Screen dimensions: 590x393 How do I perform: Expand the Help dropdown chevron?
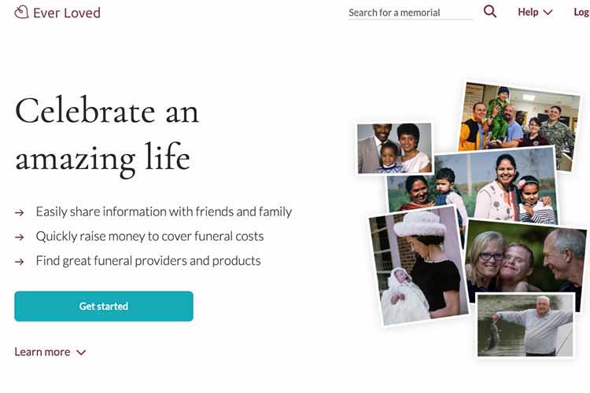pyautogui.click(x=548, y=13)
